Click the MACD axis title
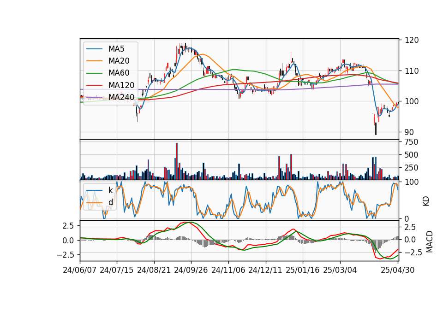The height and width of the screenshot is (318, 443). pyautogui.click(x=430, y=241)
